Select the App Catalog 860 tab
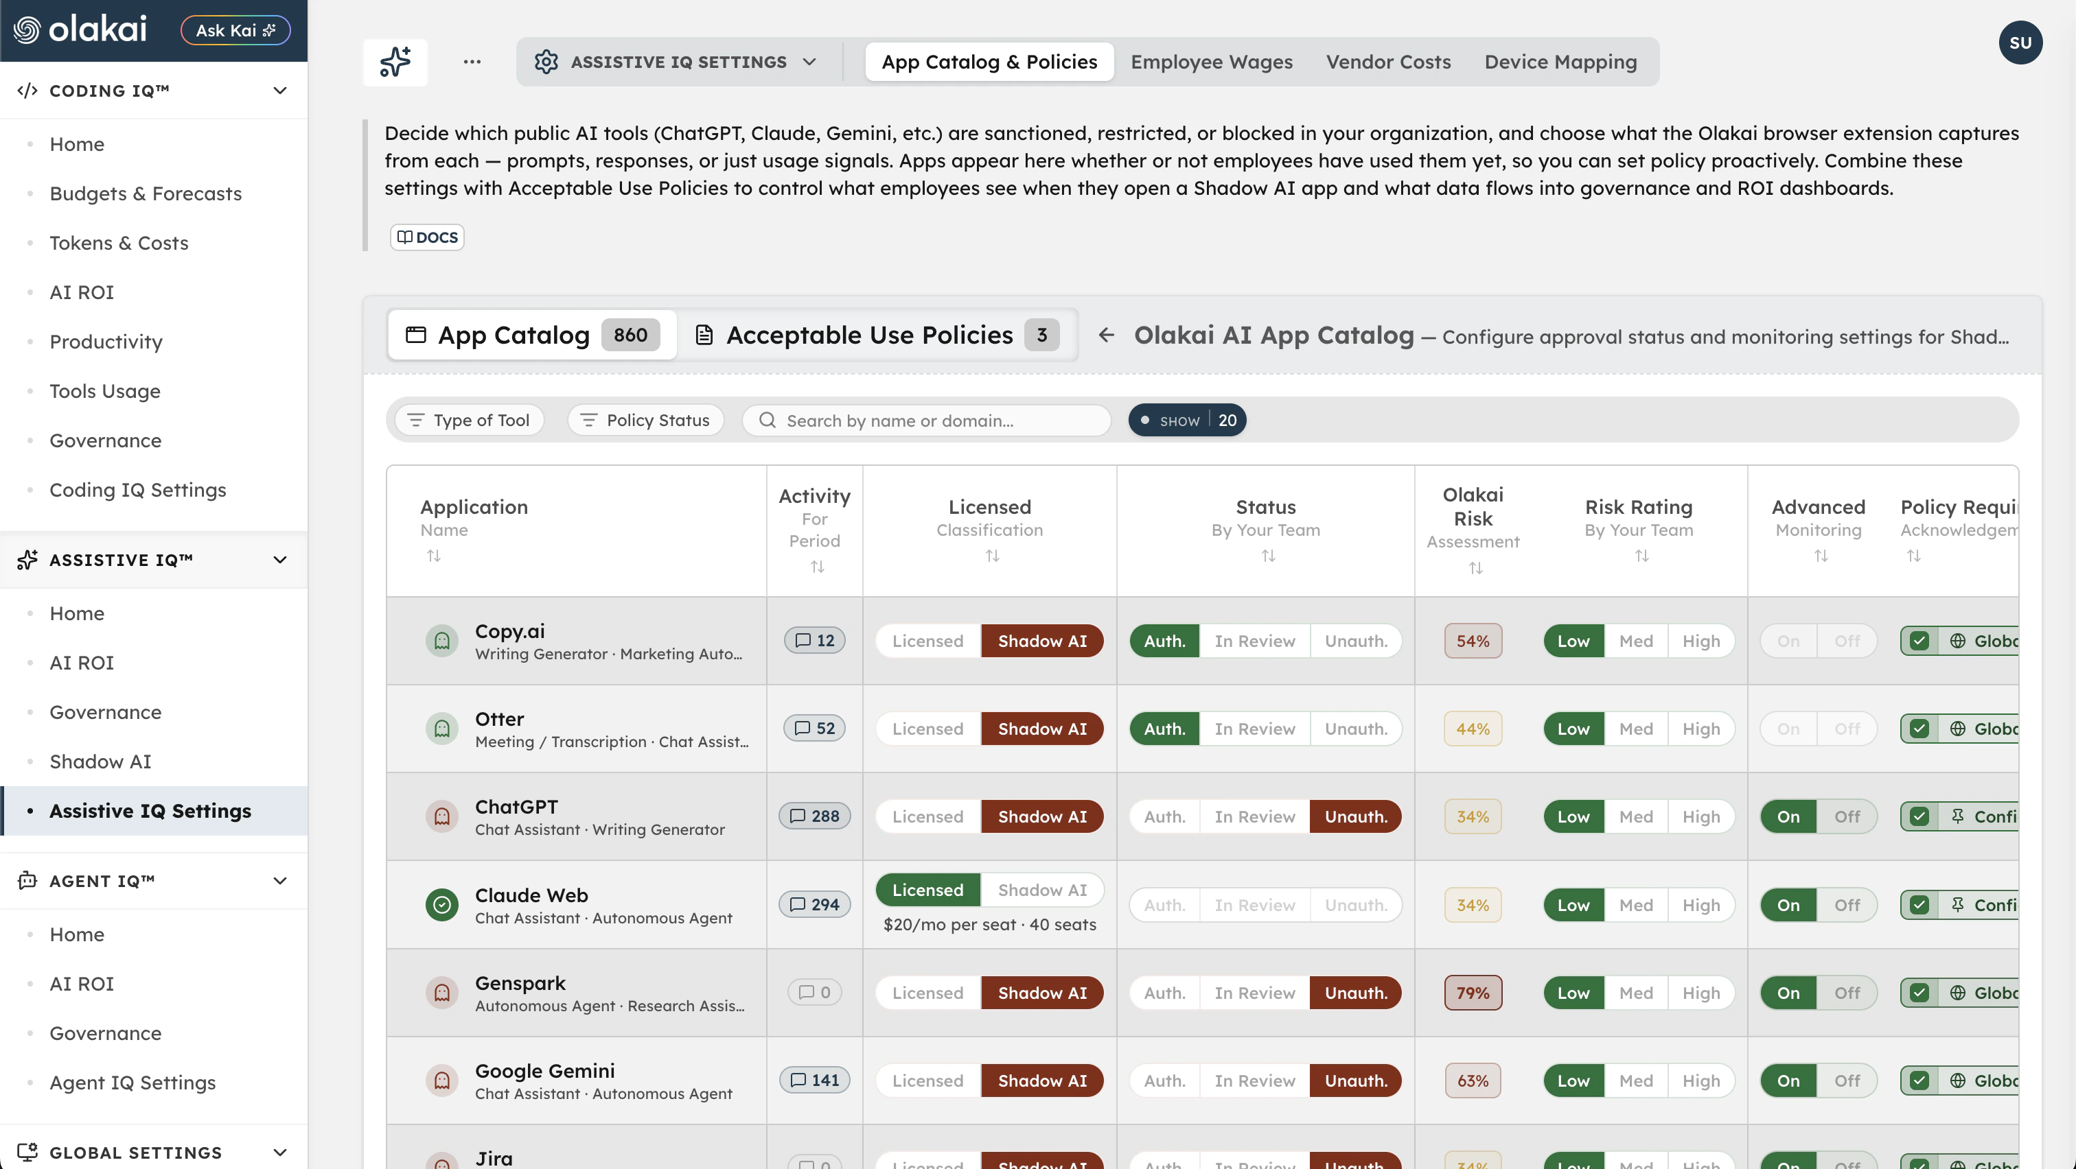 pos(532,335)
